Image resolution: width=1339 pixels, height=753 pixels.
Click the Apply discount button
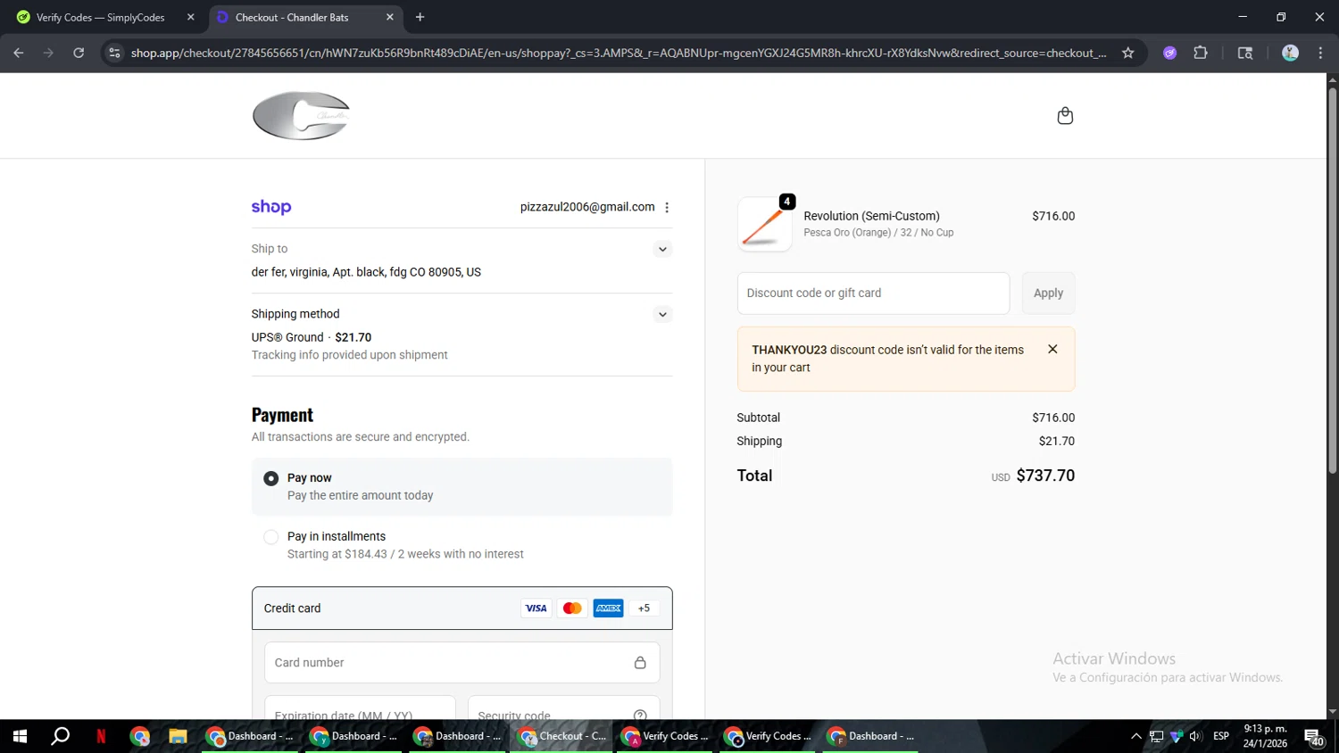coord(1048,293)
